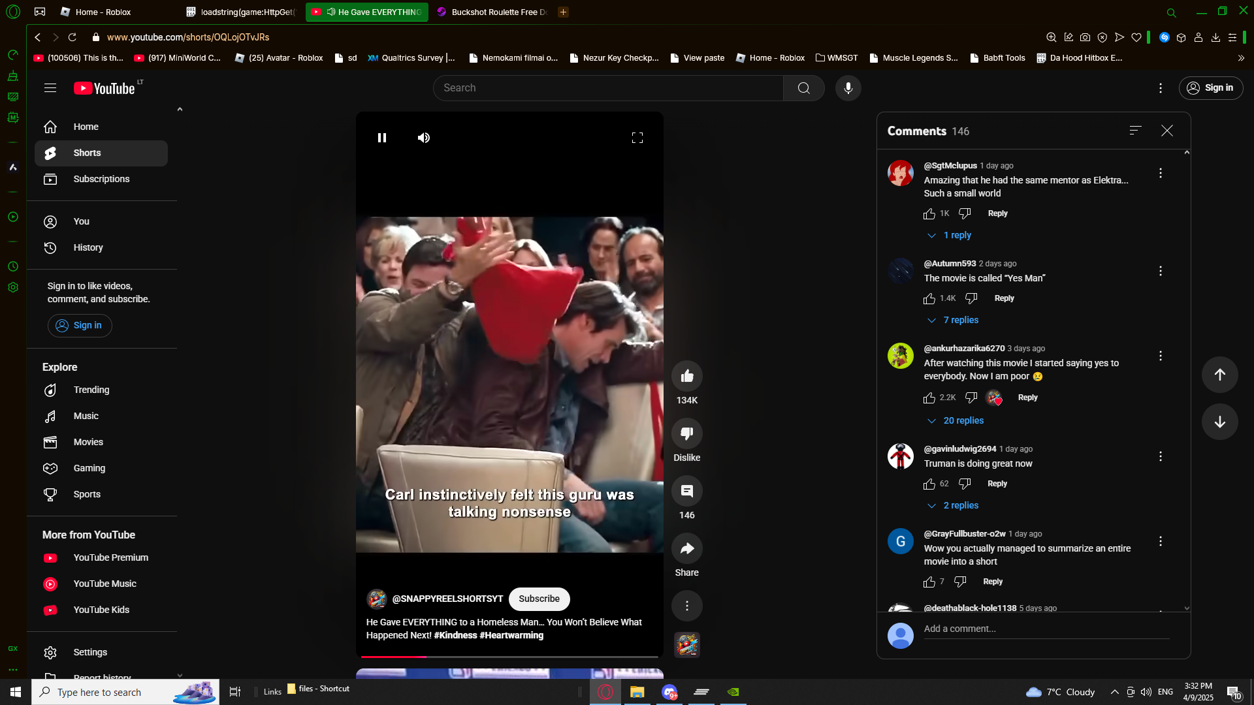Open @SNAPPYREELSHORTSYT channel link
Viewport: 1254px width, 705px height.
pyautogui.click(x=447, y=599)
